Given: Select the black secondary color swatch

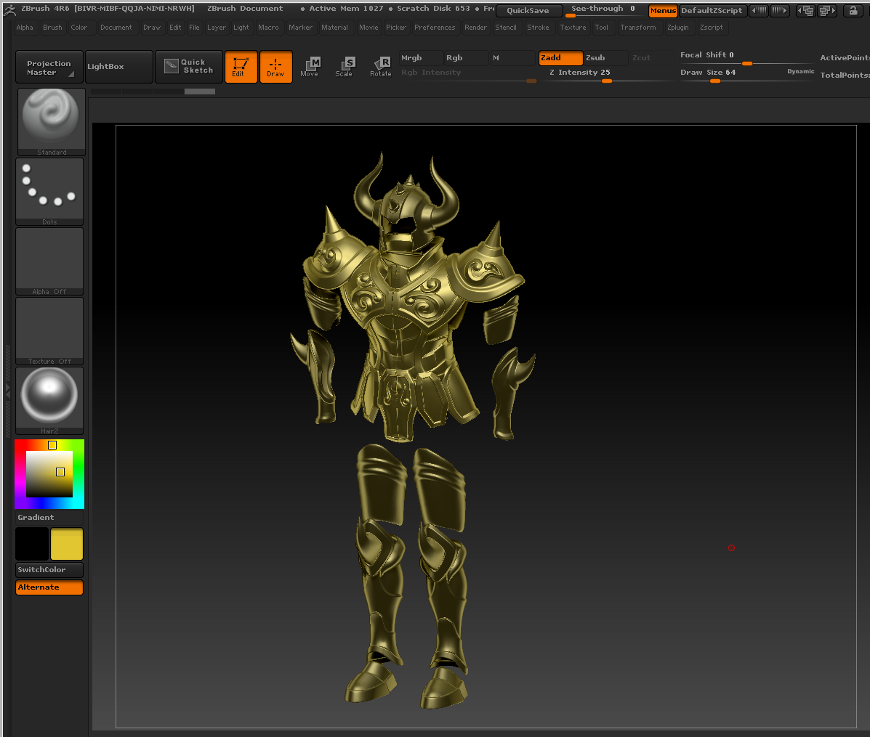Looking at the screenshot, I should coord(32,544).
